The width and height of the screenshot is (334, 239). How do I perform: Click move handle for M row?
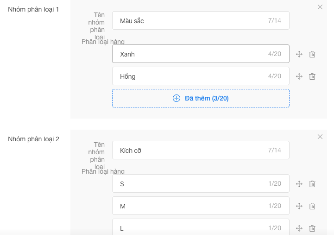299,206
